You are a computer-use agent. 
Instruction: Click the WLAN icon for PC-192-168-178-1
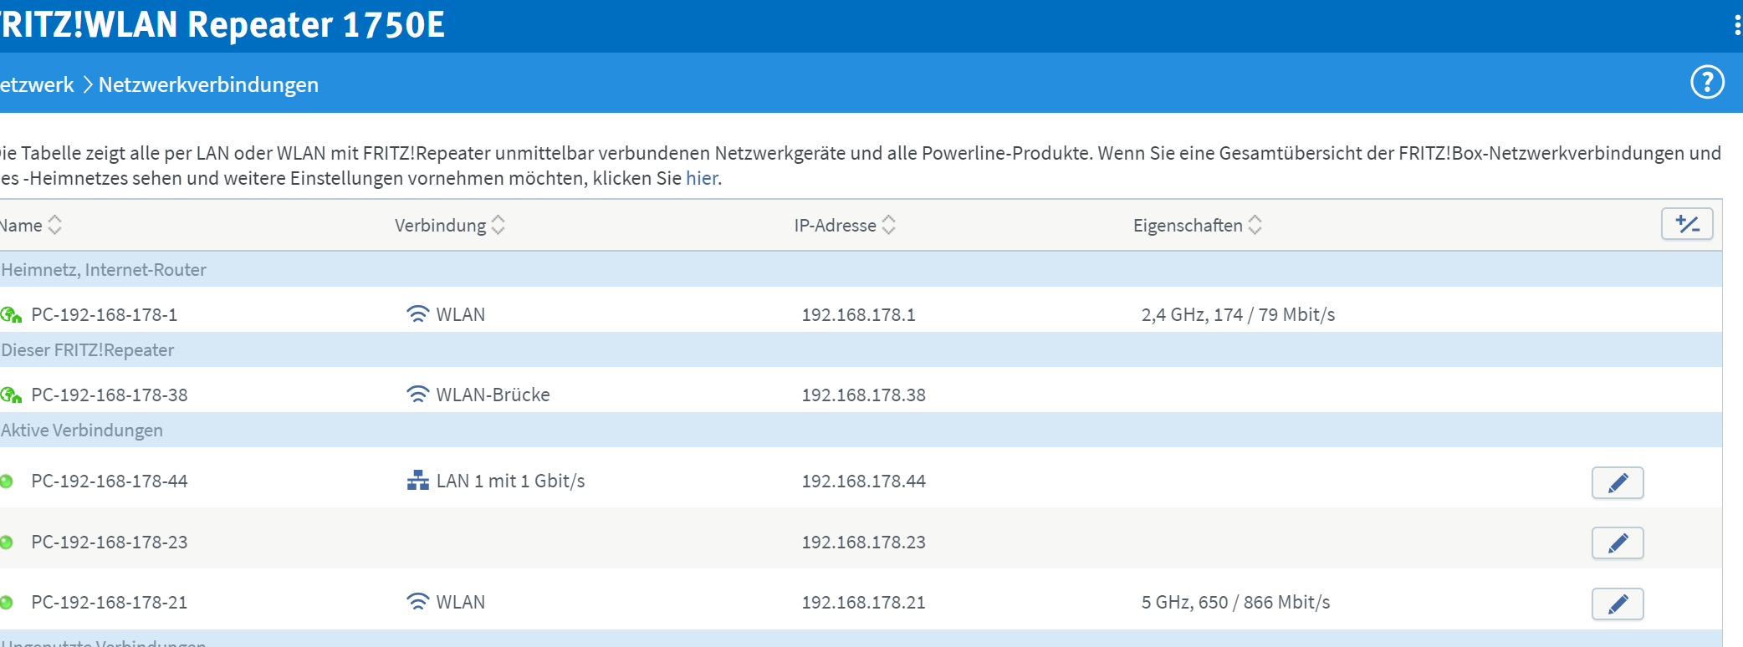pyautogui.click(x=417, y=313)
